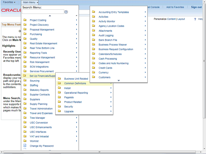Click the folder icon beside Accounting Entry Templates
This screenshot has height=154, width=206.
click(94, 12)
